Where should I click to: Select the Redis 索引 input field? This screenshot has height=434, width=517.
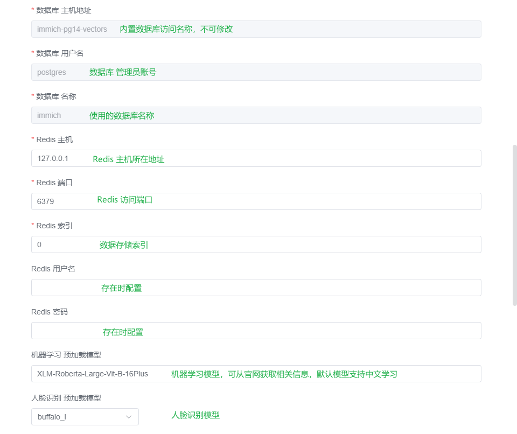click(x=256, y=244)
